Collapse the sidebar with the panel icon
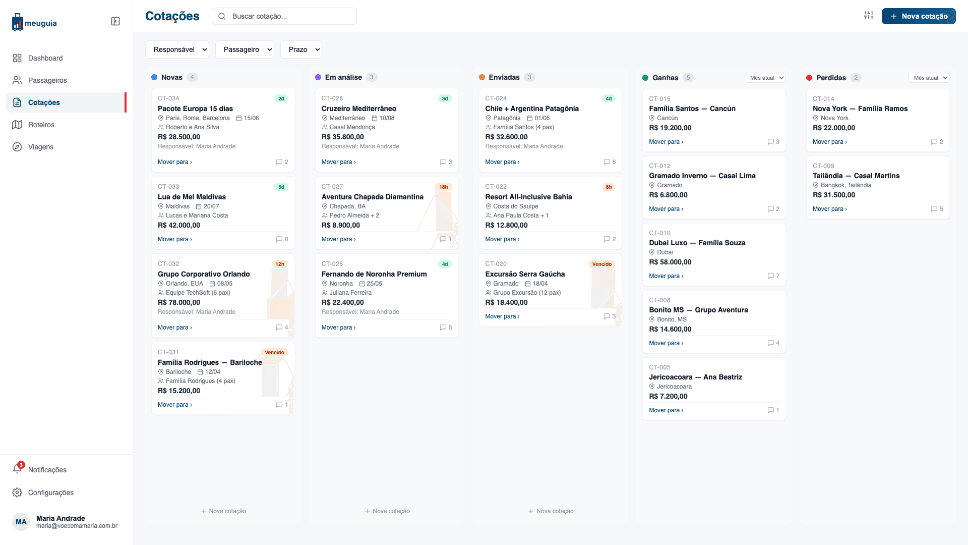This screenshot has height=545, width=968. pos(115,21)
